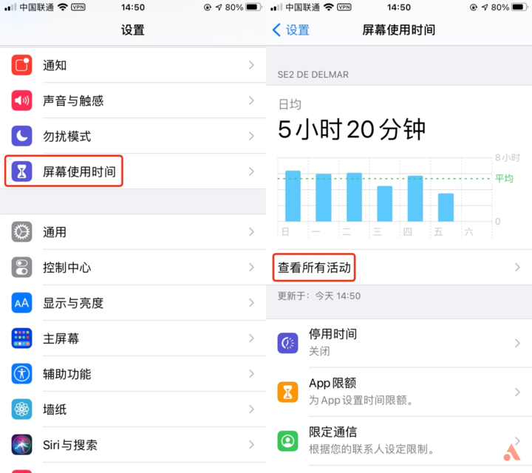This screenshot has width=532, height=473.
Task: Tap the 显示与亮度 AA icon
Action: (21, 303)
